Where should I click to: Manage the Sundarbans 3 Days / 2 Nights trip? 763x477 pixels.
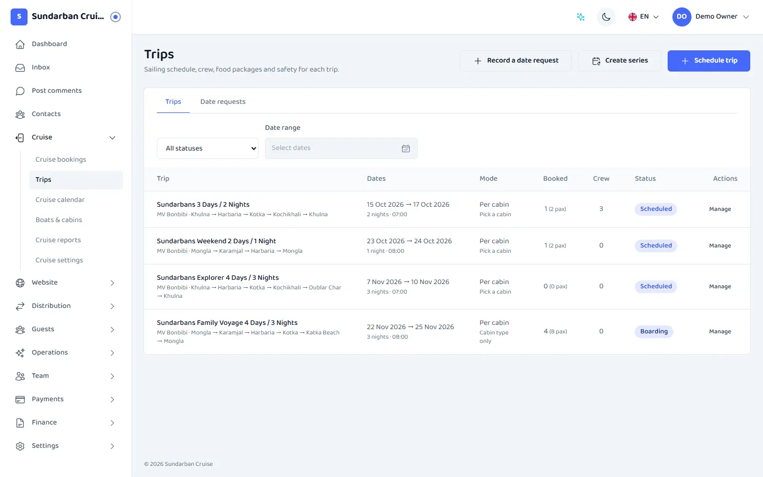click(x=720, y=209)
